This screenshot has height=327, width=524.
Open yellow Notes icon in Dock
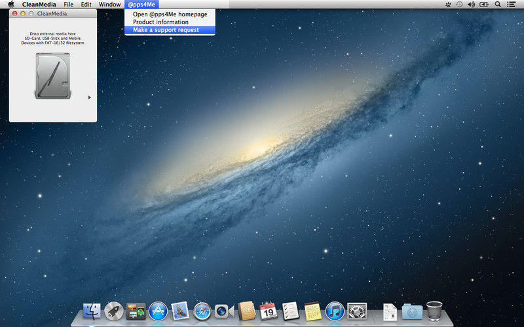(313, 311)
